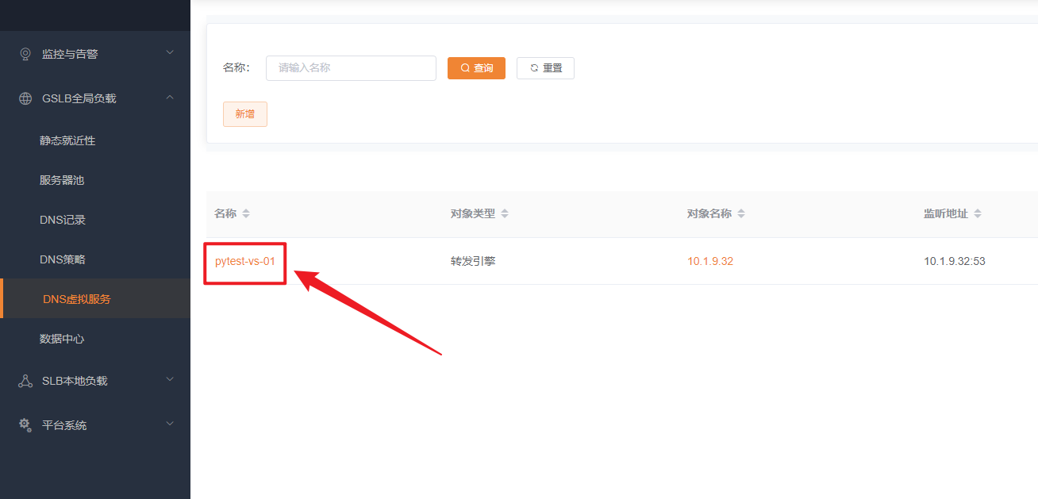This screenshot has height=499, width=1038.
Task: Select DNS策略 in the sidebar
Action: [63, 259]
